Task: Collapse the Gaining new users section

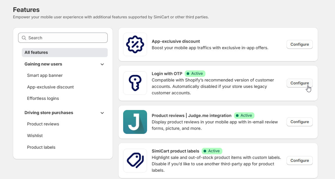Action: click(x=102, y=64)
